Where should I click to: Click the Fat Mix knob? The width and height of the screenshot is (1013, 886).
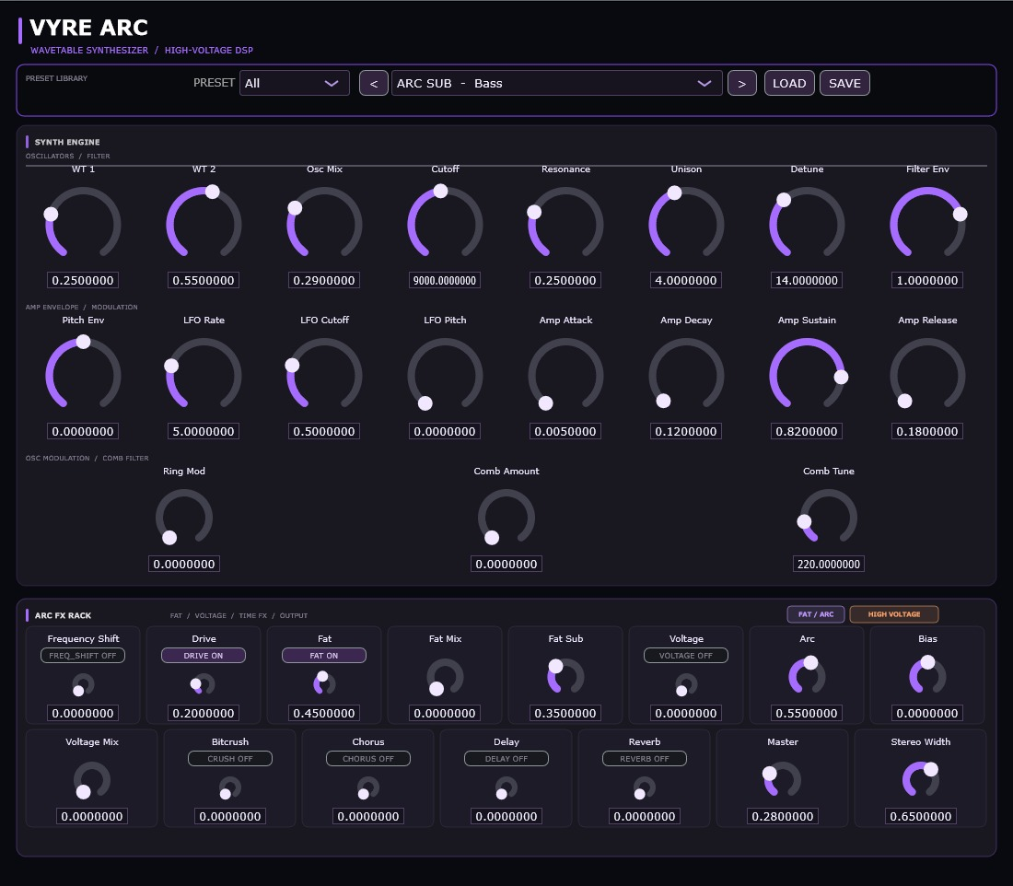click(445, 677)
